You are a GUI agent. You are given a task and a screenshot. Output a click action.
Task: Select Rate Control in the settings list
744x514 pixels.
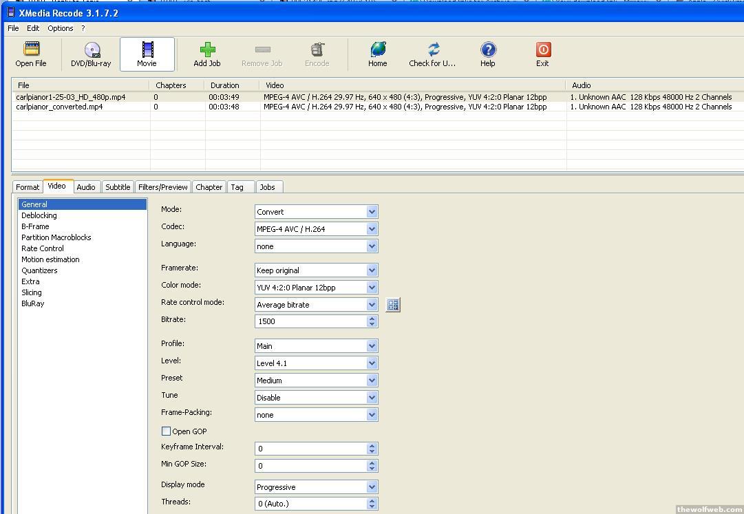click(43, 248)
